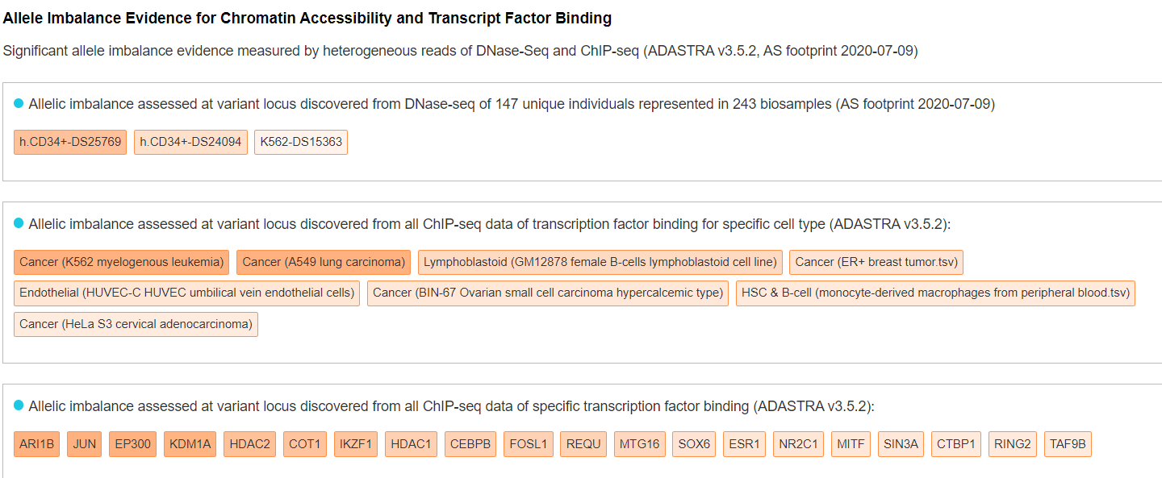This screenshot has height=478, width=1162.
Task: Click the blue bullet beside the DNase-seq heading
Action: click(19, 103)
